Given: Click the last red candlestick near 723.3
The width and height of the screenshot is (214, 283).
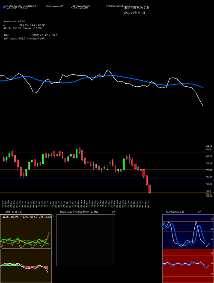Looking at the screenshot, I should coord(149,189).
